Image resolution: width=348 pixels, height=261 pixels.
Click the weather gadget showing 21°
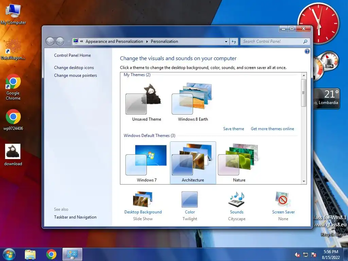pos(327,98)
